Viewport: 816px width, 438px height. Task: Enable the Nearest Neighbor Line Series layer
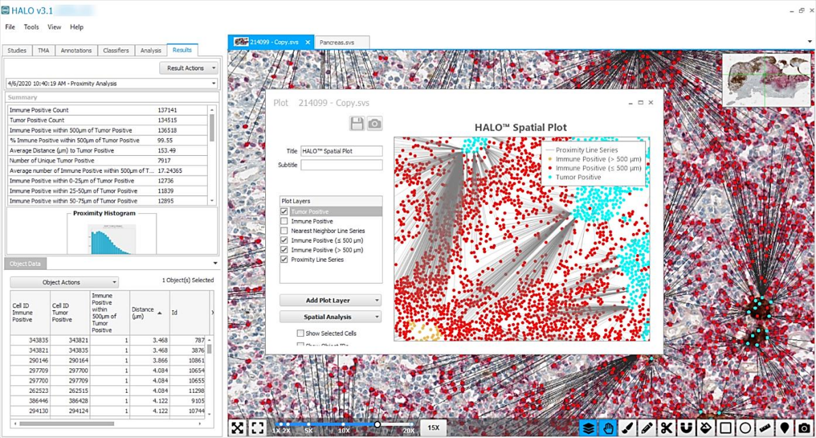click(284, 231)
